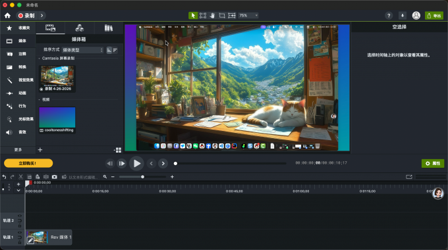
Task: Add a new track with plus button
Action: [x=18, y=184]
